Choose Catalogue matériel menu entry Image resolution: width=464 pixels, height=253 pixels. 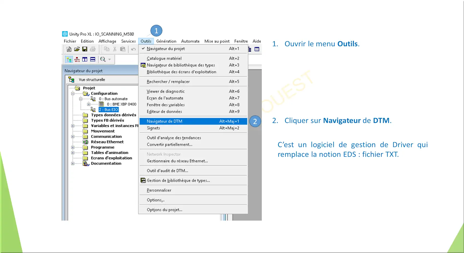tap(193, 58)
